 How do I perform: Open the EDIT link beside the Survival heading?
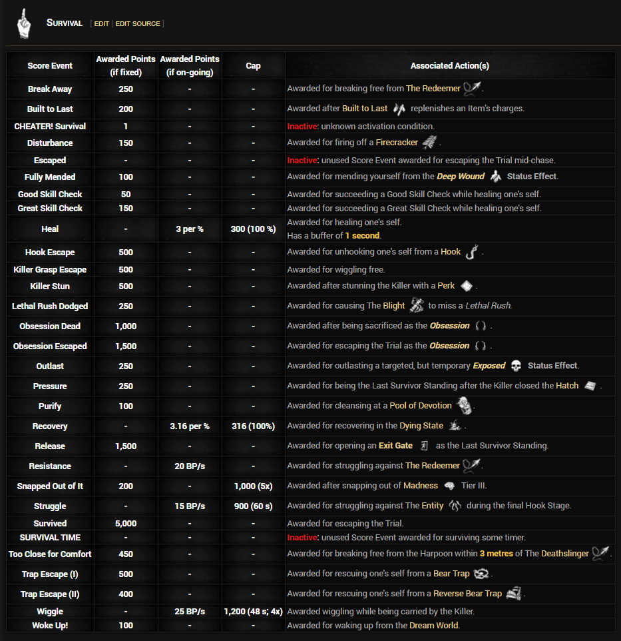point(101,24)
